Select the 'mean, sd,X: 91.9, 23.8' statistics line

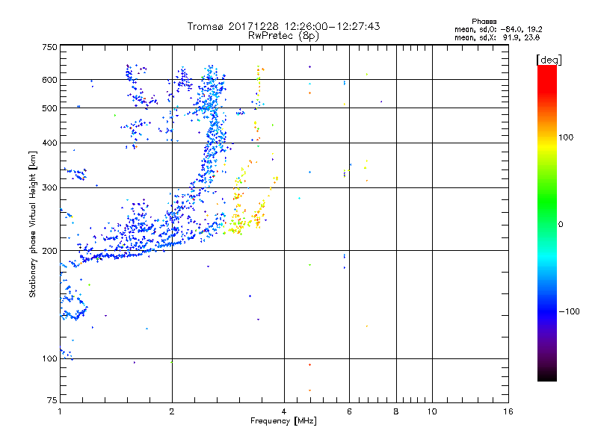click(497, 37)
